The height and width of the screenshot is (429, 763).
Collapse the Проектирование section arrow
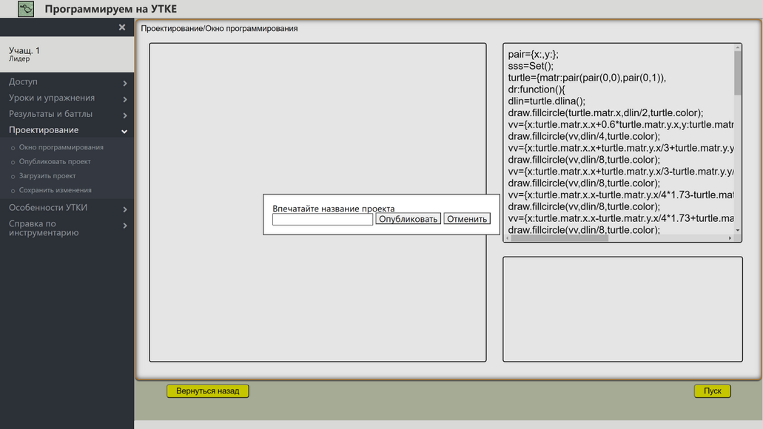pyautogui.click(x=124, y=132)
